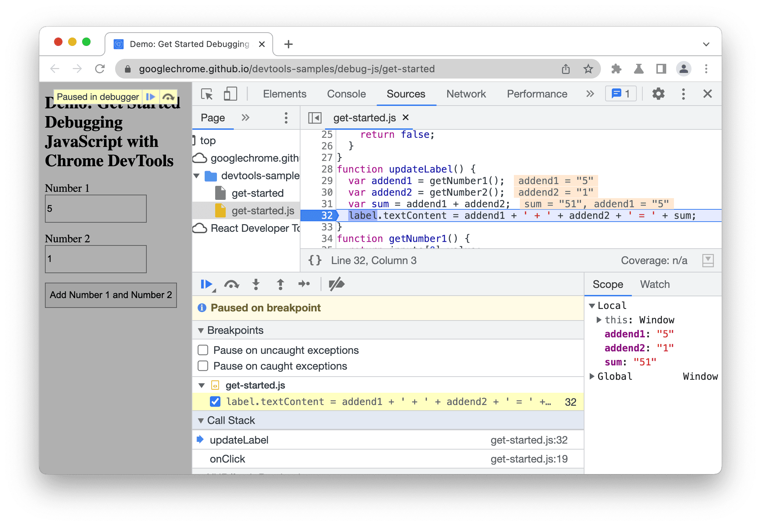761x526 pixels.
Task: Switch to the Console tab
Action: point(346,94)
